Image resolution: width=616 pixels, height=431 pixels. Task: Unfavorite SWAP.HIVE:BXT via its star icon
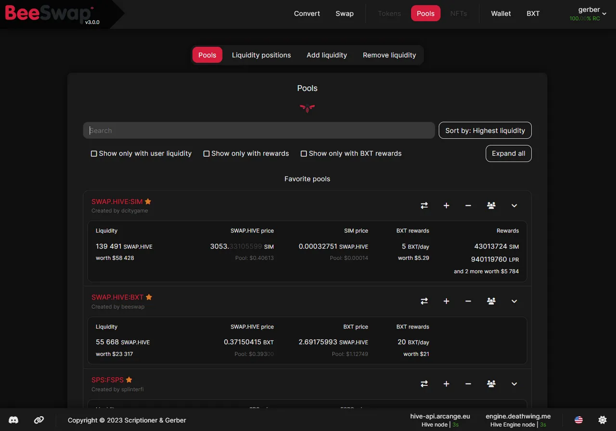[x=149, y=297]
